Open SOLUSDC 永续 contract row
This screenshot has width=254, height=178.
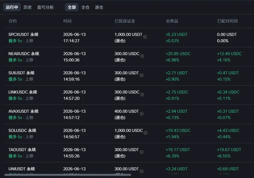(x=22, y=131)
